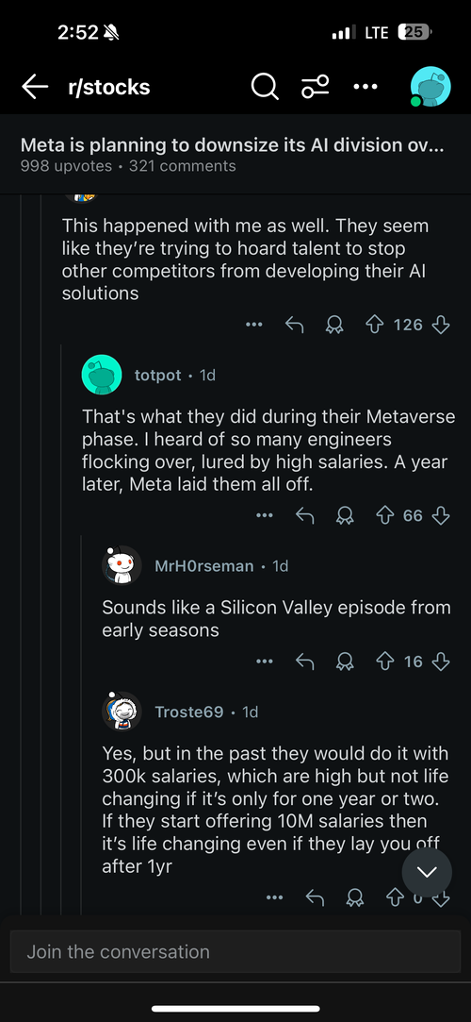
Task: Open search with magnifier icon
Action: click(x=264, y=87)
